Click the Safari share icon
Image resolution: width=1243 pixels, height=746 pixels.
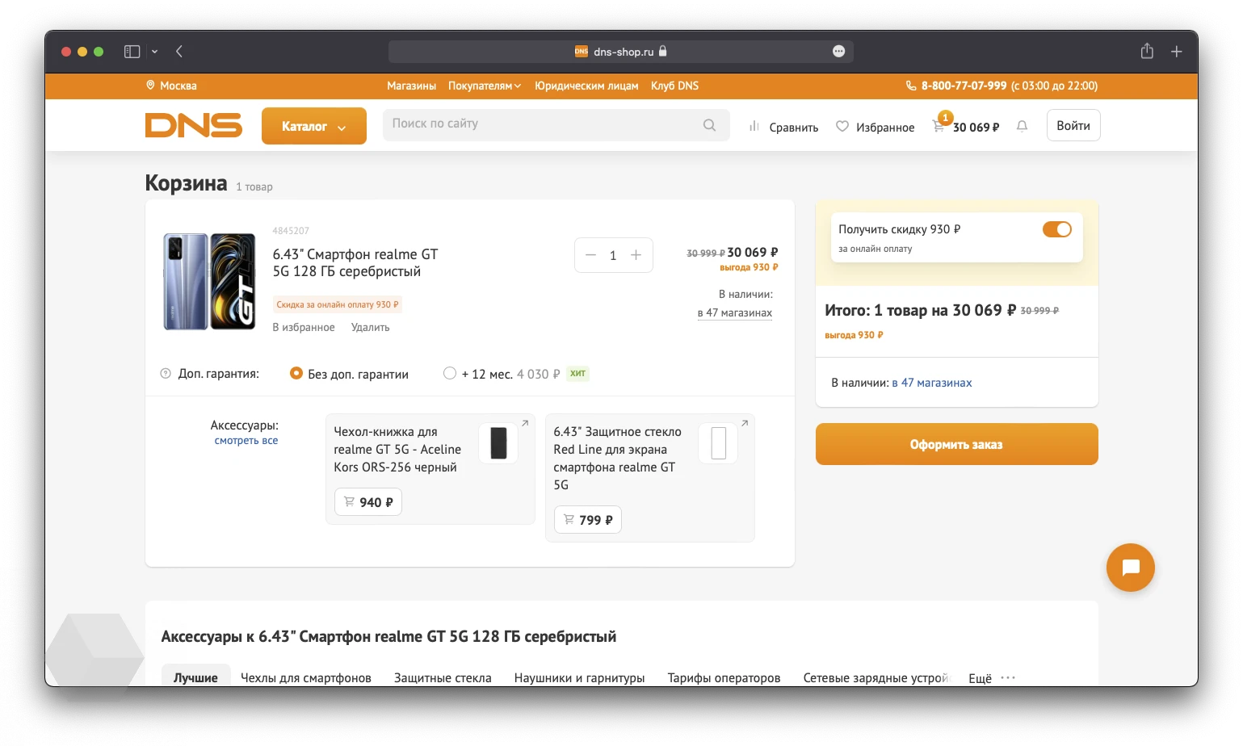pyautogui.click(x=1147, y=51)
